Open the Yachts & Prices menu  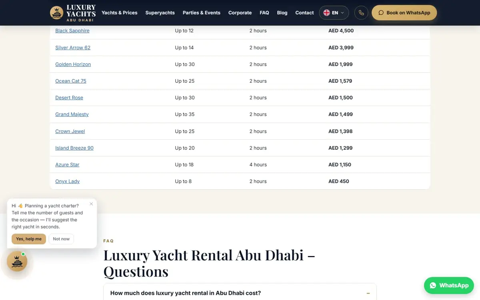120,13
